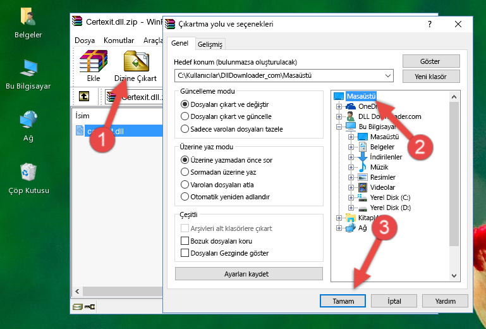Open the Komutlar menu in WinRAR
The width and height of the screenshot is (486, 329).
click(x=119, y=40)
